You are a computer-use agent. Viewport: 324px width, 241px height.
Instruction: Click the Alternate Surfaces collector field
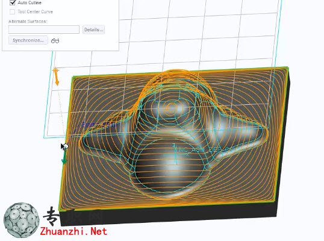[x=44, y=30]
